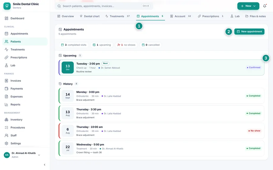This screenshot has height=170, width=273.
Task: Click the AA user avatar
Action: point(7,155)
